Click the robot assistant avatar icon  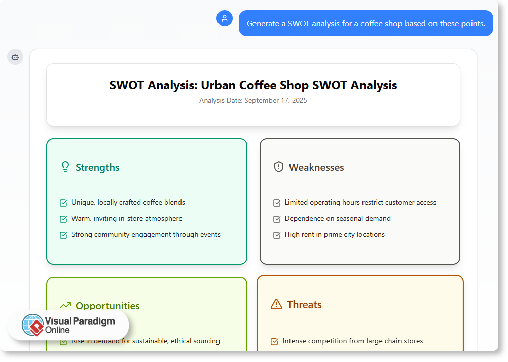coord(15,57)
